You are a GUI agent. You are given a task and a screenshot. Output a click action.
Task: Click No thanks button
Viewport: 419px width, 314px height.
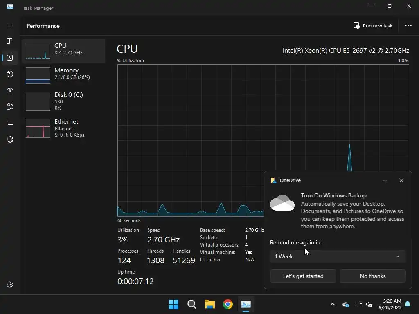pos(373,276)
